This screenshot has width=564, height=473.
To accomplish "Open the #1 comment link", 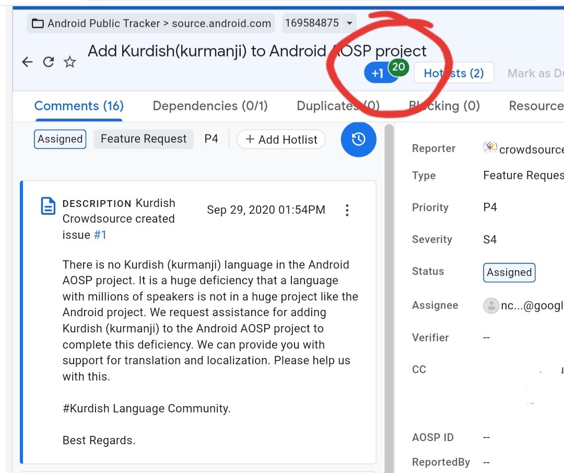I will 100,235.
